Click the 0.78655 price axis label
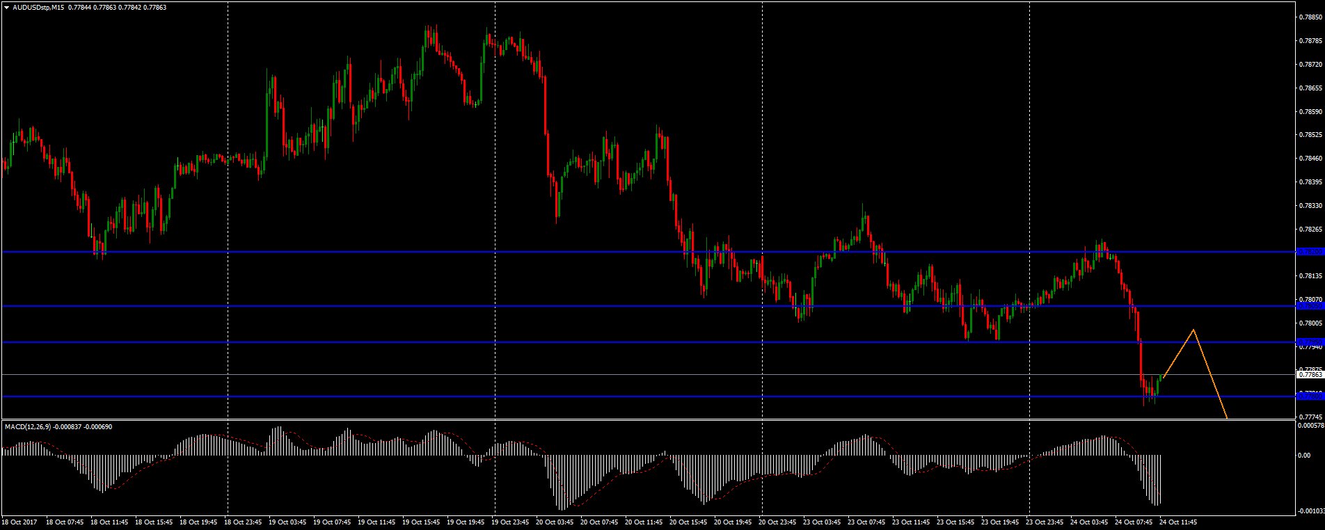Viewport: 1325px width, 530px height. point(1310,88)
